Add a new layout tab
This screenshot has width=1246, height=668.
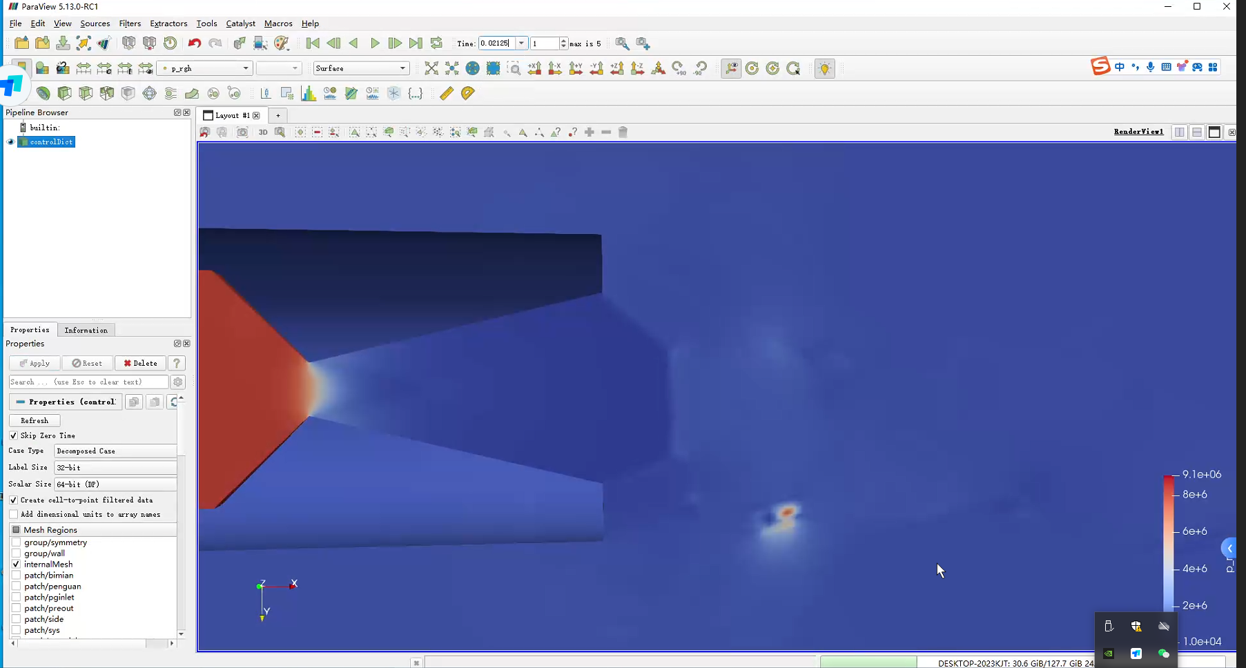(x=278, y=115)
